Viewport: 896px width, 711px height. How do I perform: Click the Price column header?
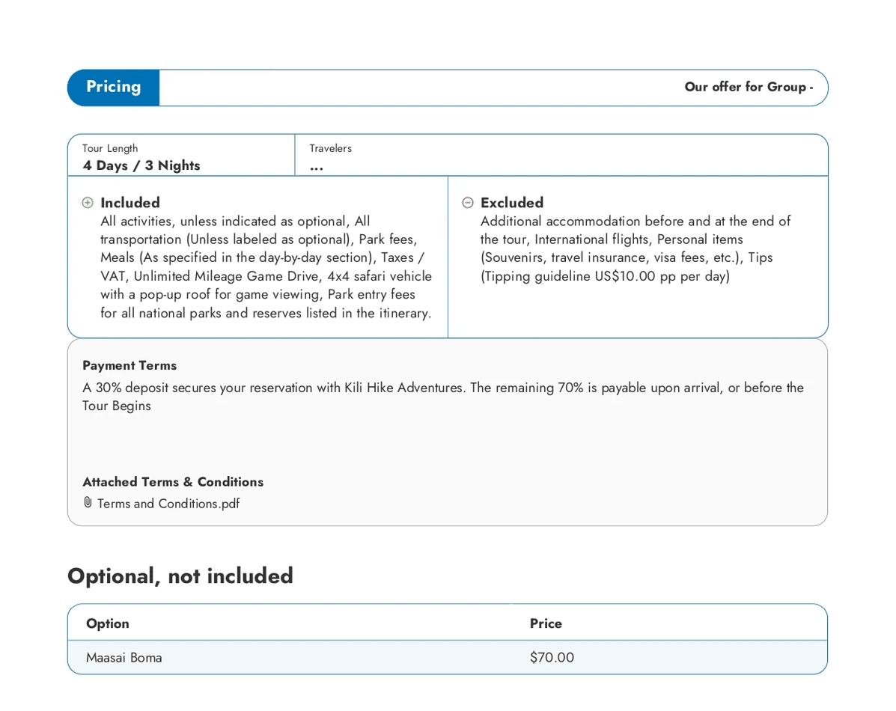[x=546, y=623]
